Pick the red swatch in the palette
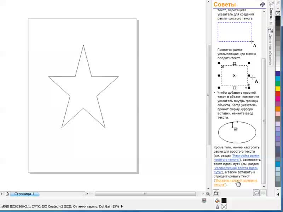The width and height of the screenshot is (283, 212). point(278,94)
